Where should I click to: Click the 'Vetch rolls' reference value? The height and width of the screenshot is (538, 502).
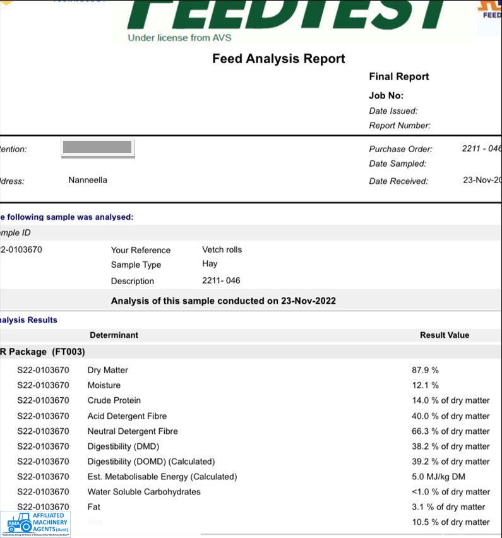(x=222, y=249)
